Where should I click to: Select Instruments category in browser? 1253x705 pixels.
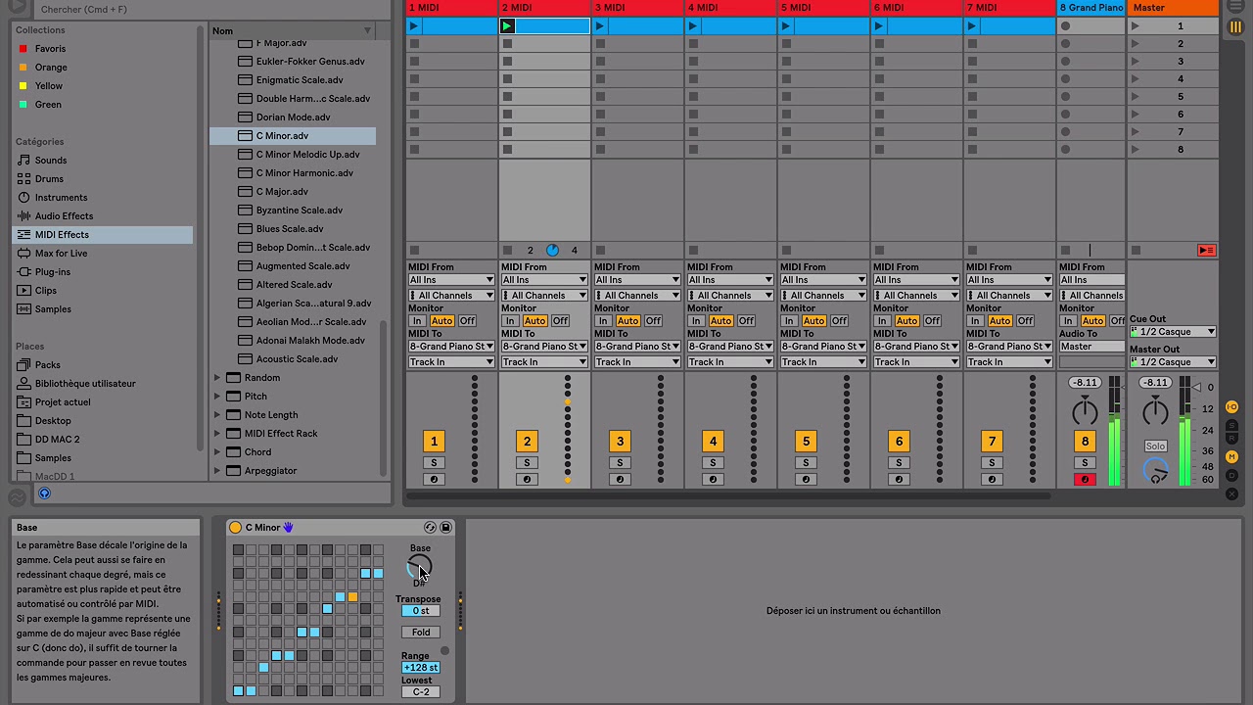tap(61, 197)
